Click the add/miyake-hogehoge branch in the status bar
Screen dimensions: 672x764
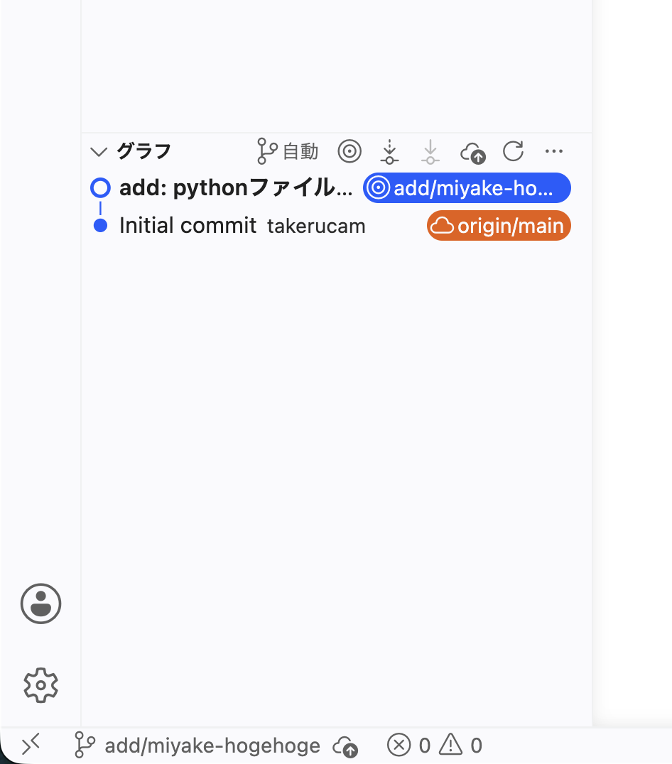pyautogui.click(x=197, y=746)
